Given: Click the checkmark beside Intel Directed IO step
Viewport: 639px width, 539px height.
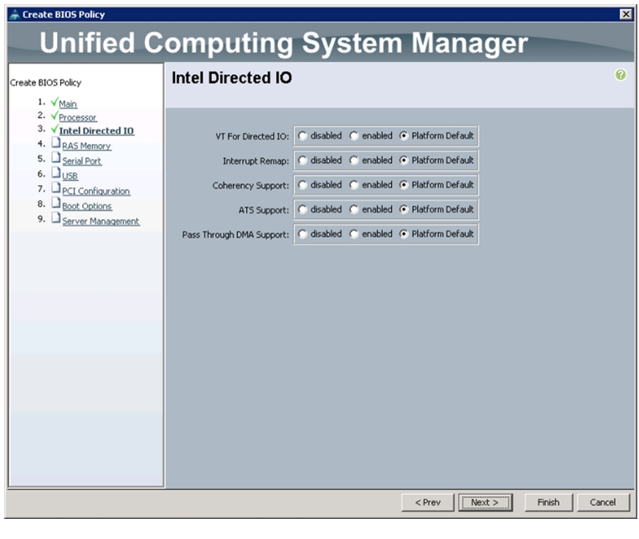Looking at the screenshot, I should pos(54,129).
